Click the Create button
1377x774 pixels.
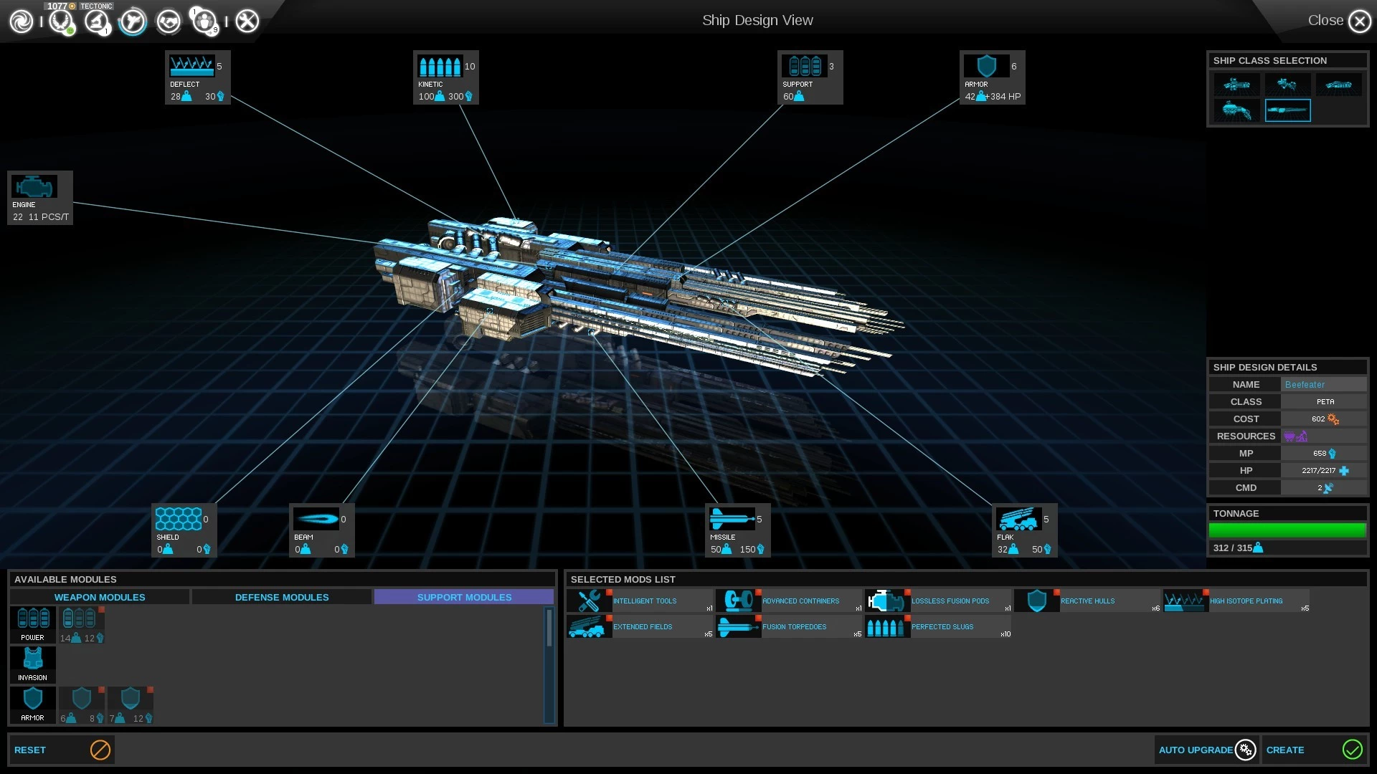tap(1314, 750)
